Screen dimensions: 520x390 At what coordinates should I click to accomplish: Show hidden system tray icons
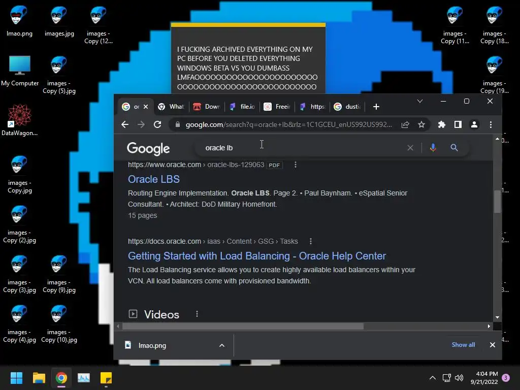pyautogui.click(x=433, y=378)
